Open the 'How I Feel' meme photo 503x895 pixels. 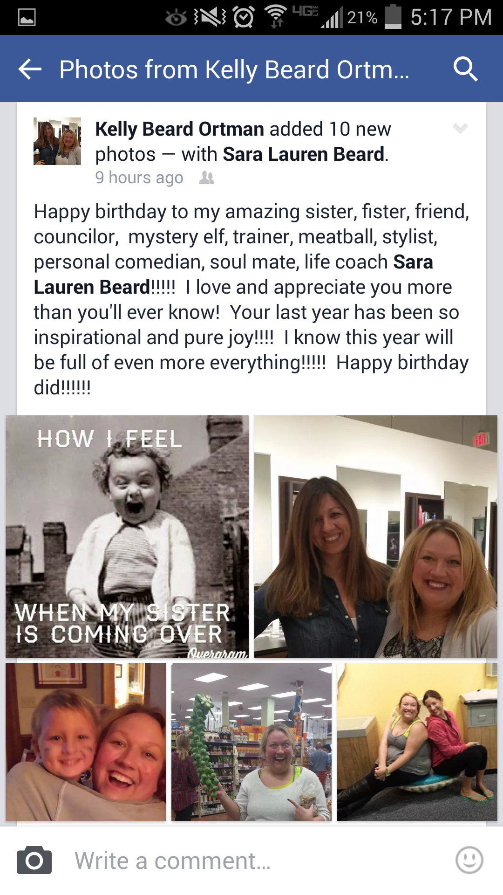127,537
